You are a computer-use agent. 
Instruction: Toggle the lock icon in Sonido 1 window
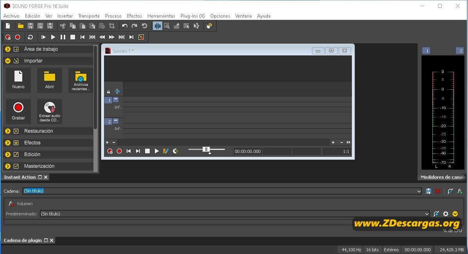point(108,92)
